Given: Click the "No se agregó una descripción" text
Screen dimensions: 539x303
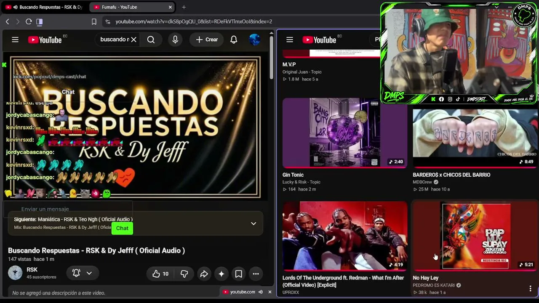Looking at the screenshot, I should 59,293.
